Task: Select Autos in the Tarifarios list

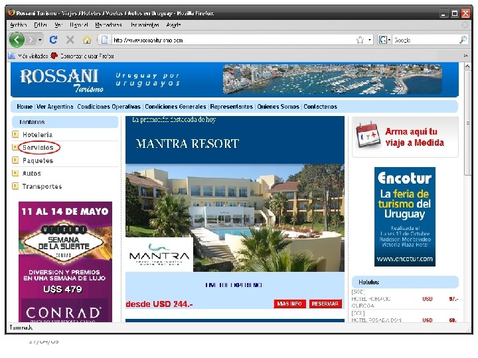Action: pos(32,173)
